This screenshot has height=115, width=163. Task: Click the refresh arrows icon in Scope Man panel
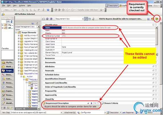tap(11, 21)
